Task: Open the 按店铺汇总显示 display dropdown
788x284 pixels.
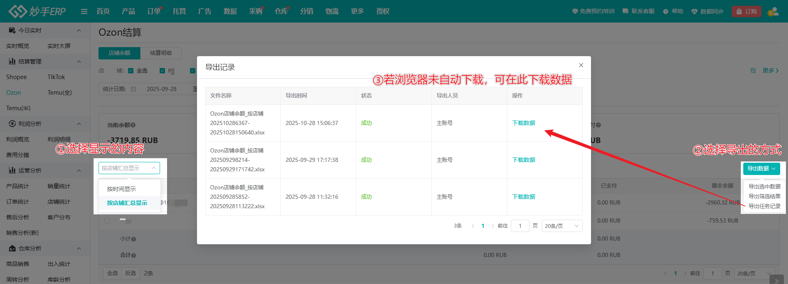Action: pos(129,168)
